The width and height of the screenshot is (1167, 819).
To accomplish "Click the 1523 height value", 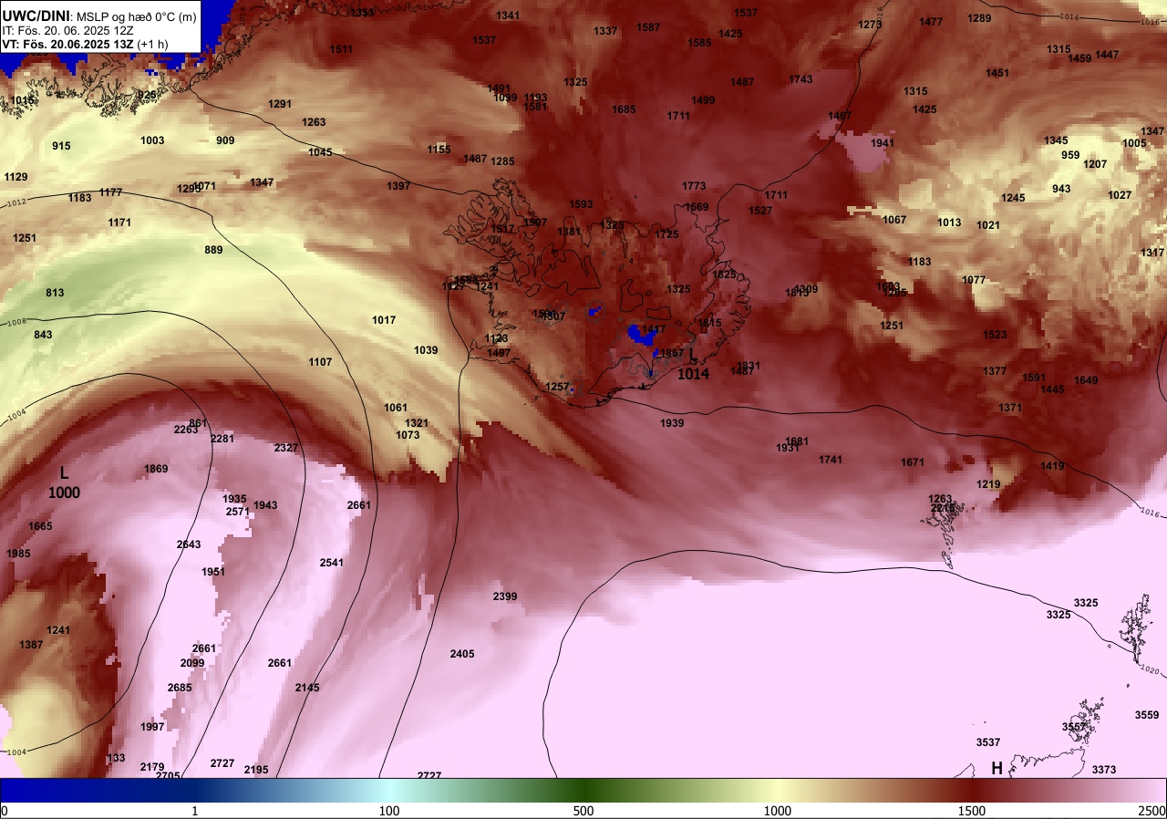I will (995, 335).
